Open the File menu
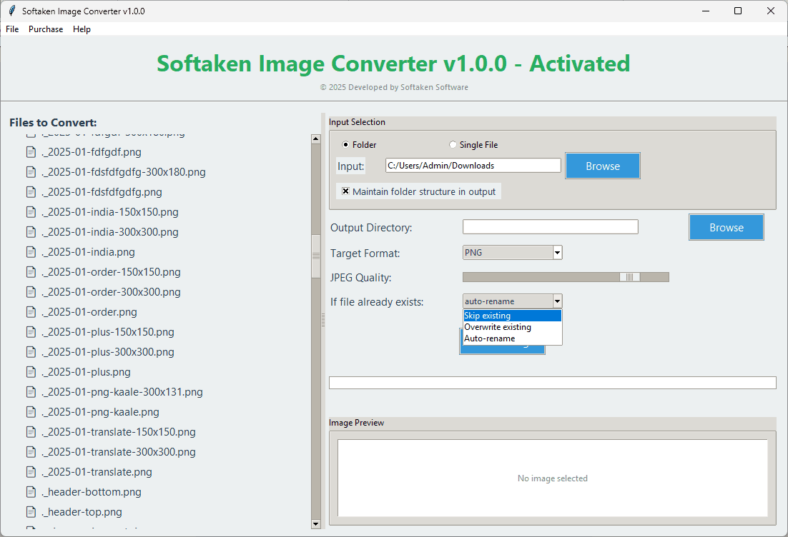The height and width of the screenshot is (537, 788). pos(12,29)
